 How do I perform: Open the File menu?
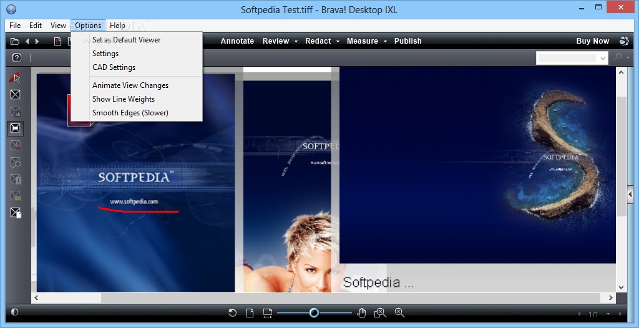pyautogui.click(x=15, y=26)
